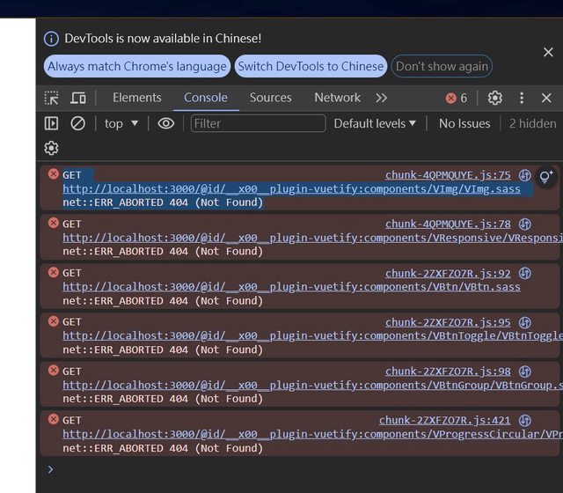
Task: Click Don't show again button
Action: point(442,66)
